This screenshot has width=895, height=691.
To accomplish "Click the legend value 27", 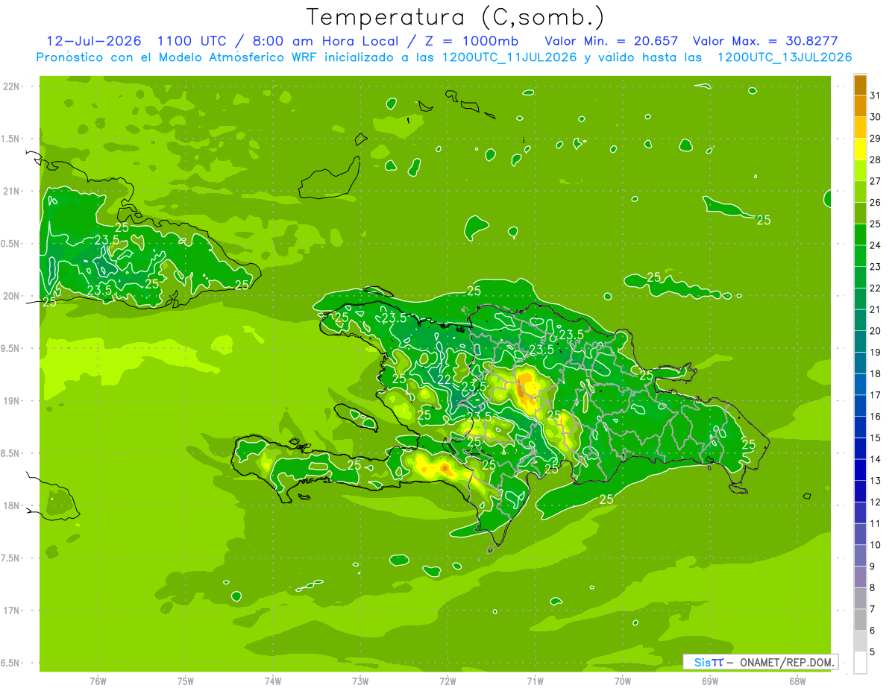I will [x=875, y=180].
